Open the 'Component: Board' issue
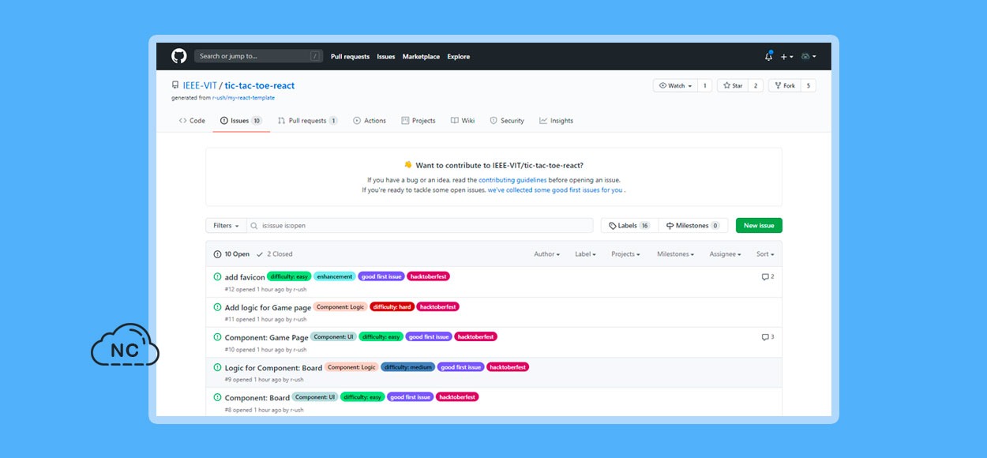987x458 pixels. click(x=257, y=398)
